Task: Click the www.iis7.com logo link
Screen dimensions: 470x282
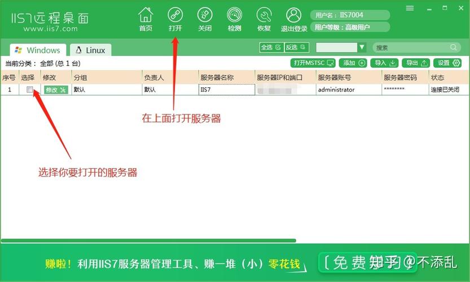Action: pyautogui.click(x=50, y=29)
